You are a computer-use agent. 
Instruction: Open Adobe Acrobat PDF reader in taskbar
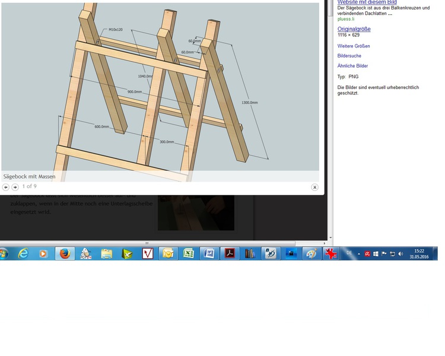pyautogui.click(x=230, y=253)
